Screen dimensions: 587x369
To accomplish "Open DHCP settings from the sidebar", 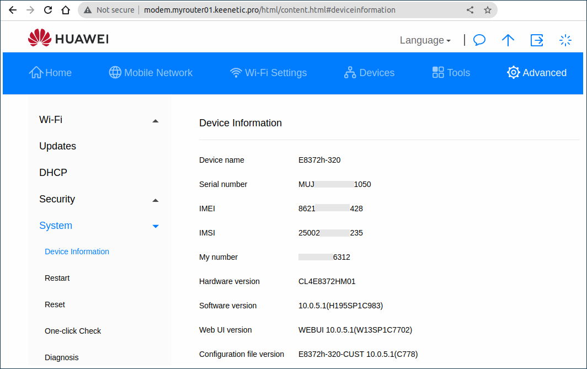I will click(53, 172).
